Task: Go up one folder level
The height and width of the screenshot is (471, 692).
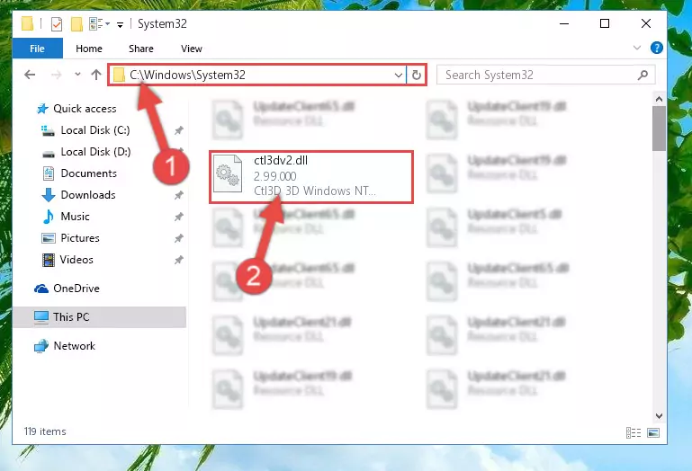Action: point(96,75)
